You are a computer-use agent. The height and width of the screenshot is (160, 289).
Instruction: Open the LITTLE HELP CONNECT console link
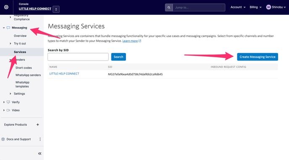click(35, 9)
